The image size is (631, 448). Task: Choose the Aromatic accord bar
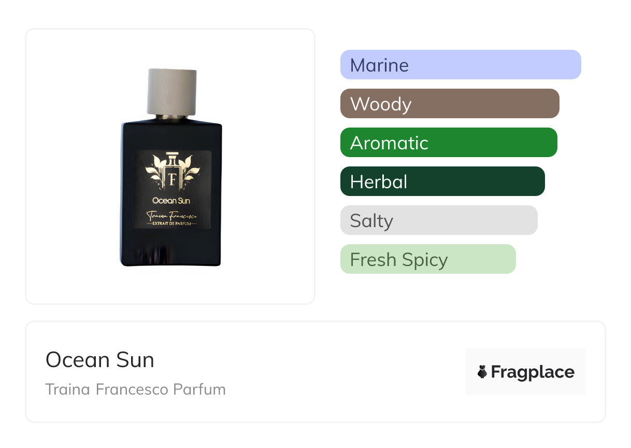tap(448, 143)
